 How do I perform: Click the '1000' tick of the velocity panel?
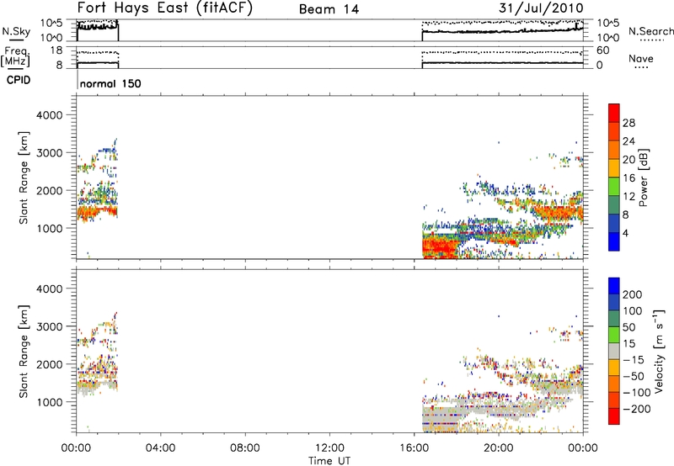pyautogui.click(x=49, y=402)
